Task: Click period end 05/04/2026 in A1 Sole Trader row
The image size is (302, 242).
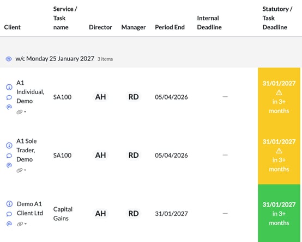Action: (171, 156)
